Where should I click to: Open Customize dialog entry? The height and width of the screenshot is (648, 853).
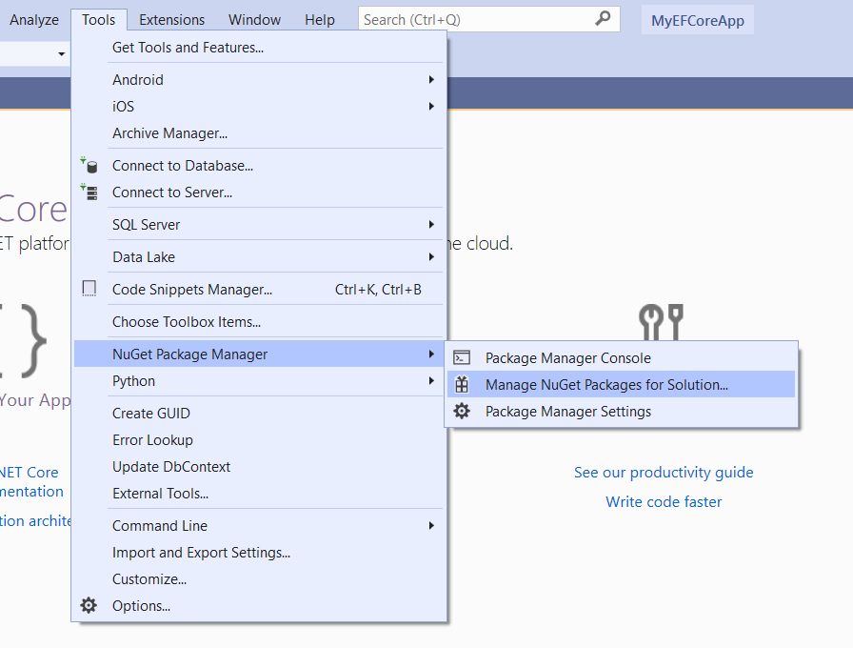[259, 578]
